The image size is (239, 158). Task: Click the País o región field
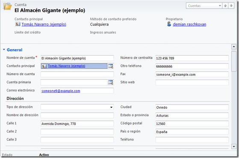point(192,131)
